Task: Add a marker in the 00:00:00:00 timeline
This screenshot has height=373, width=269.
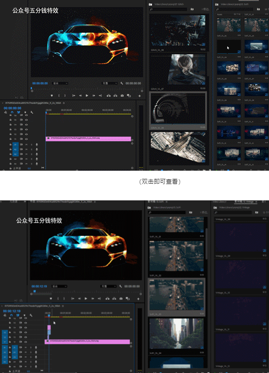Action: (25, 112)
